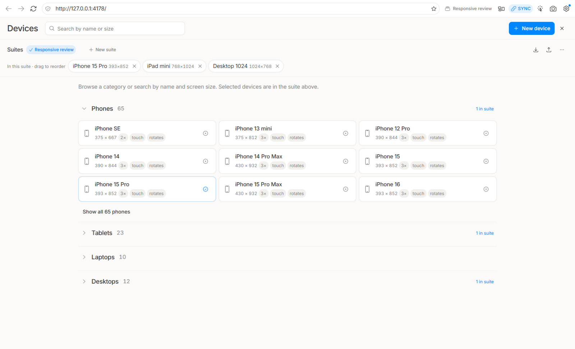Toggle the SYNC button in toolbar
Viewport: 575px width, 349px height.
tap(521, 9)
